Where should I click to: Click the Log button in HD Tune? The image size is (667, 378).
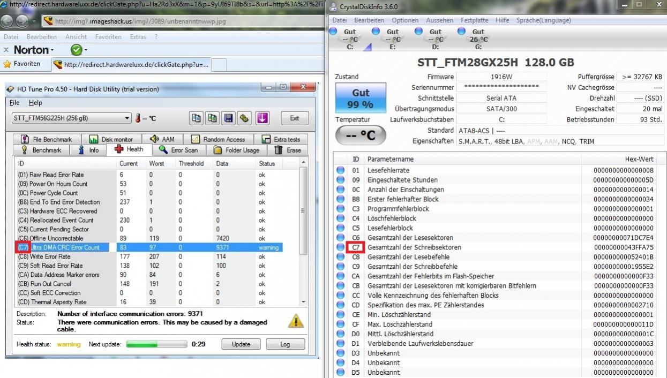(285, 344)
